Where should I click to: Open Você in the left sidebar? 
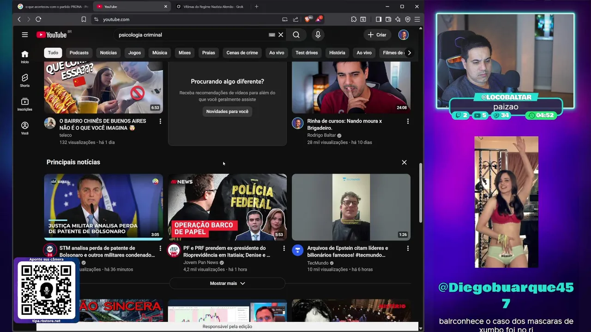[25, 128]
